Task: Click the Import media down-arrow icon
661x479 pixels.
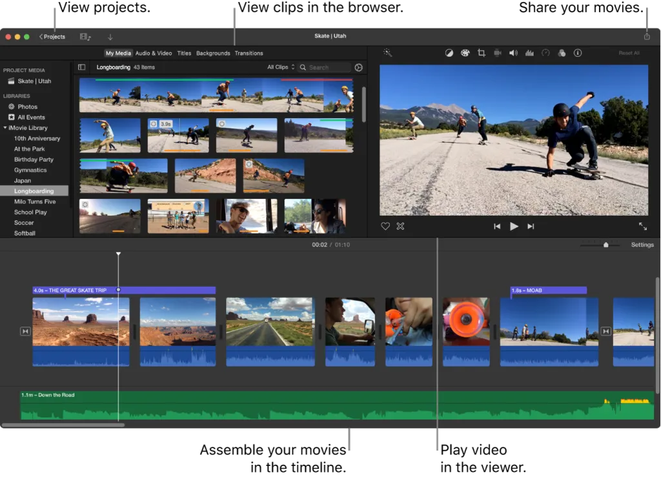Action: [110, 37]
